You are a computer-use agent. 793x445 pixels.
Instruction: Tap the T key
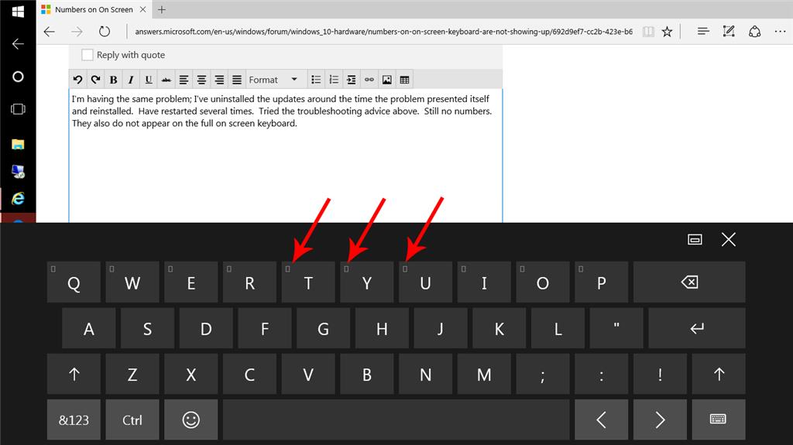[308, 282]
